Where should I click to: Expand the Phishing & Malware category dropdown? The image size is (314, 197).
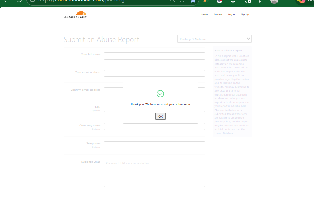pyautogui.click(x=214, y=39)
